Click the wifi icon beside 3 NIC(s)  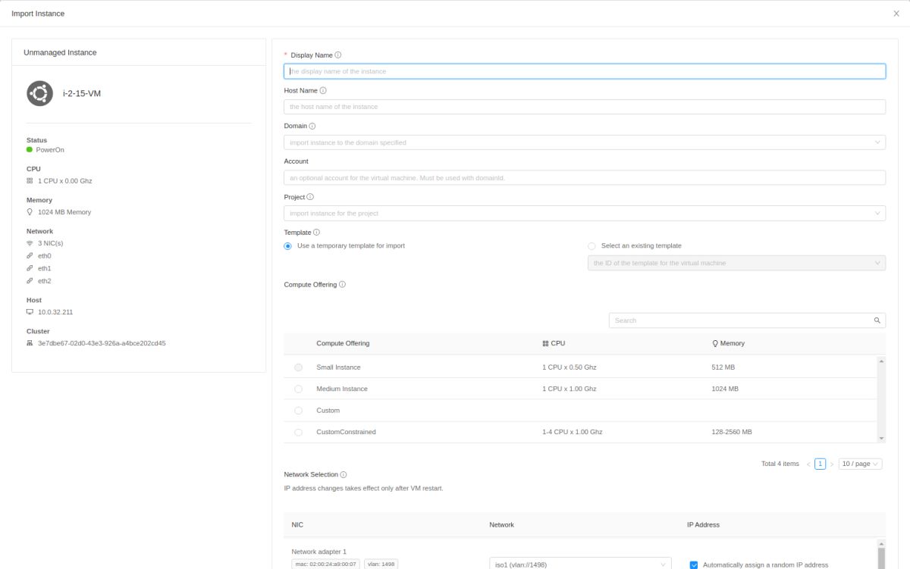(x=30, y=243)
